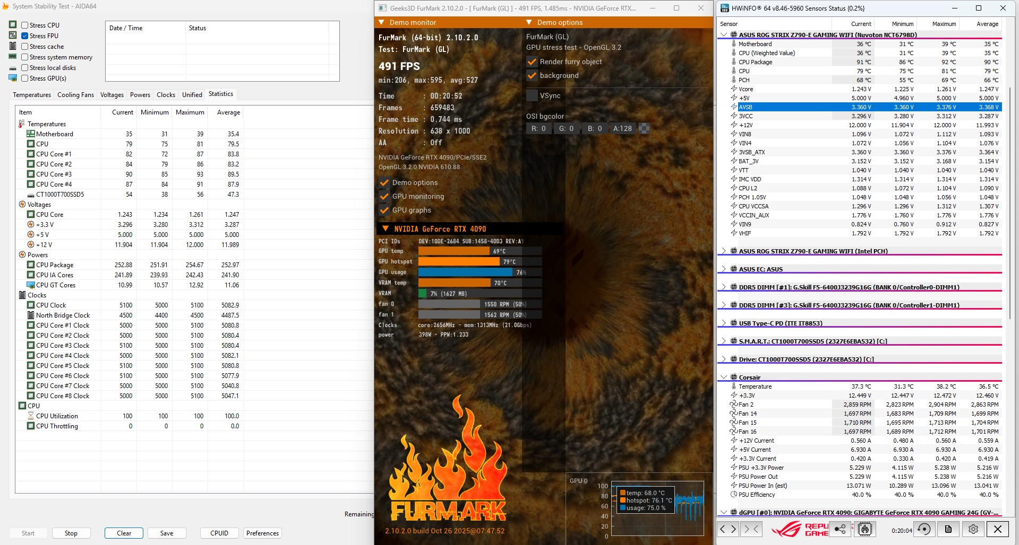Click the fan icon for Corsair Fan 2
1019x545 pixels.
tap(734, 405)
